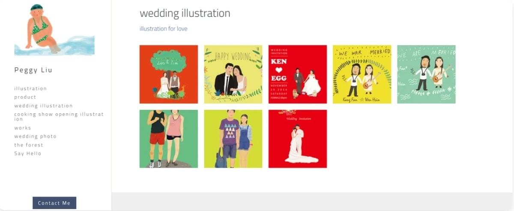Click the swimmer illustration logo
This screenshot has width=514, height=211.
click(54, 29)
